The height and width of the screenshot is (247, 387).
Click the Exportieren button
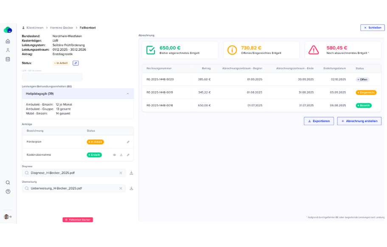point(319,121)
